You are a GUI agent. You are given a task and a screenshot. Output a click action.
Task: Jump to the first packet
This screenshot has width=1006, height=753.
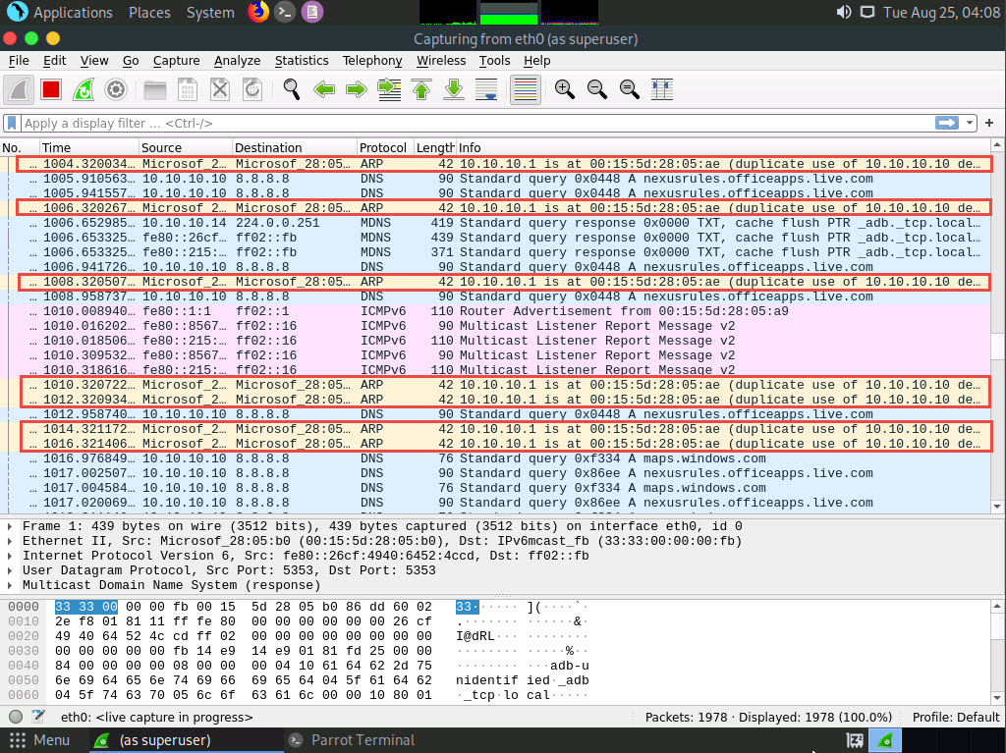[x=421, y=89]
